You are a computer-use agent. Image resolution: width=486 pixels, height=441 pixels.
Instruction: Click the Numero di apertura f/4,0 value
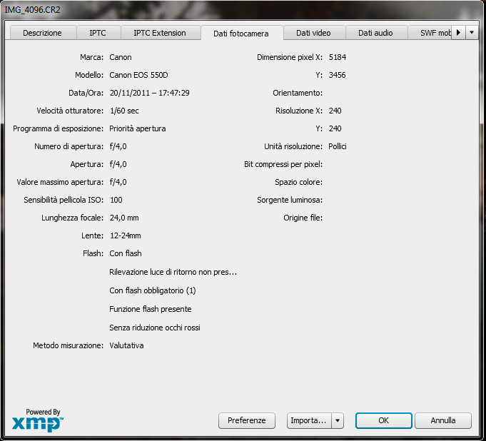118,146
